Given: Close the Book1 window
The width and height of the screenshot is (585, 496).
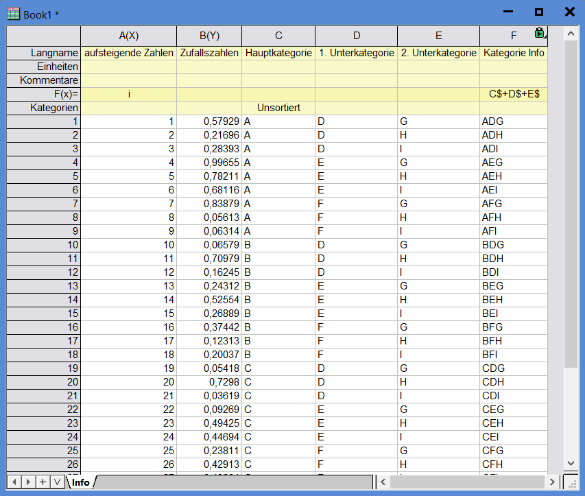Looking at the screenshot, I should click(x=570, y=12).
